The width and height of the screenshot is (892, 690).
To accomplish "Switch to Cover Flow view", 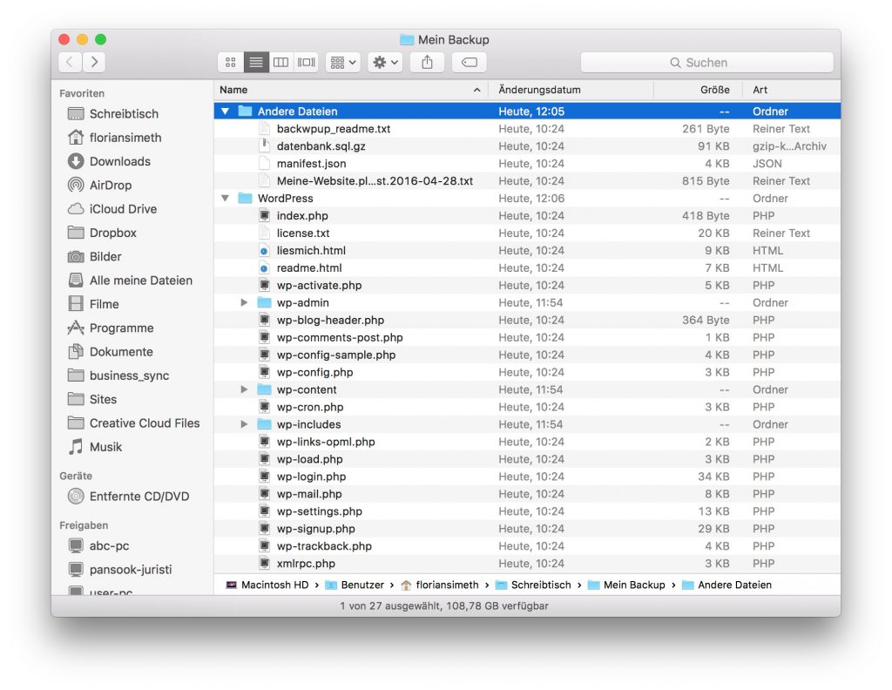I will point(306,62).
